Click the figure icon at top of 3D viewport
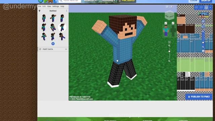Image resolution: width=215 pixels, height=121 pixels. pyautogui.click(x=172, y=7)
